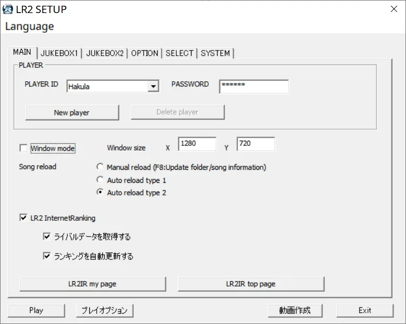The width and height of the screenshot is (406, 324).
Task: Open the JUKEBOX2 tab
Action: click(x=105, y=53)
